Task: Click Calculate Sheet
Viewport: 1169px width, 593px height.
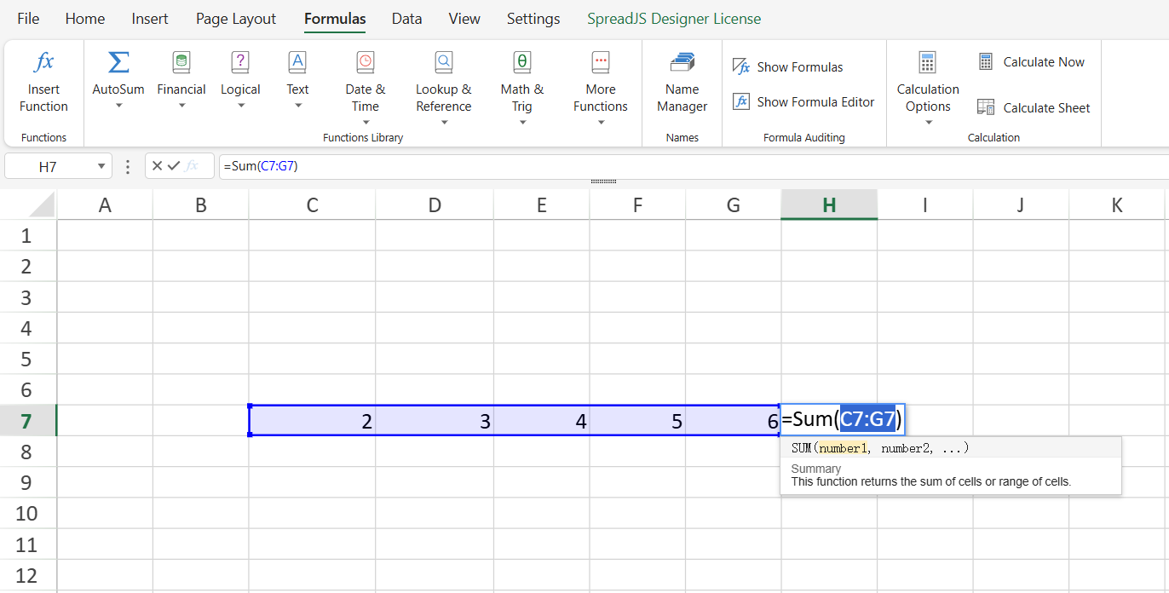Action: coord(1034,107)
